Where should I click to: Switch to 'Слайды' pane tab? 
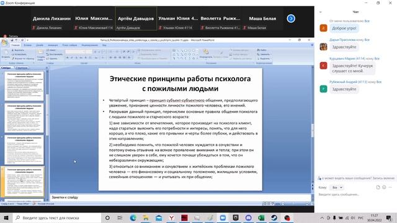pyautogui.click(x=7, y=68)
